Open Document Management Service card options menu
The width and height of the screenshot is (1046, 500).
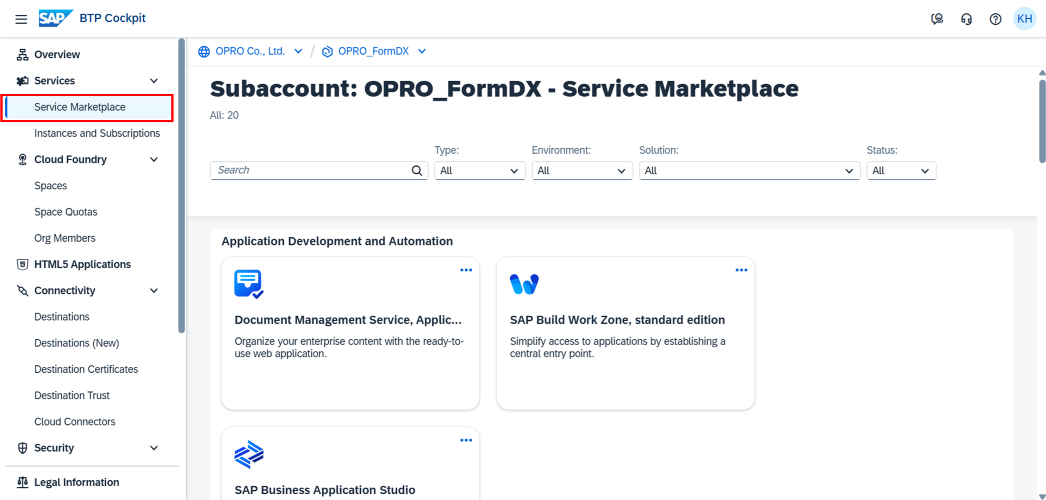pyautogui.click(x=466, y=270)
